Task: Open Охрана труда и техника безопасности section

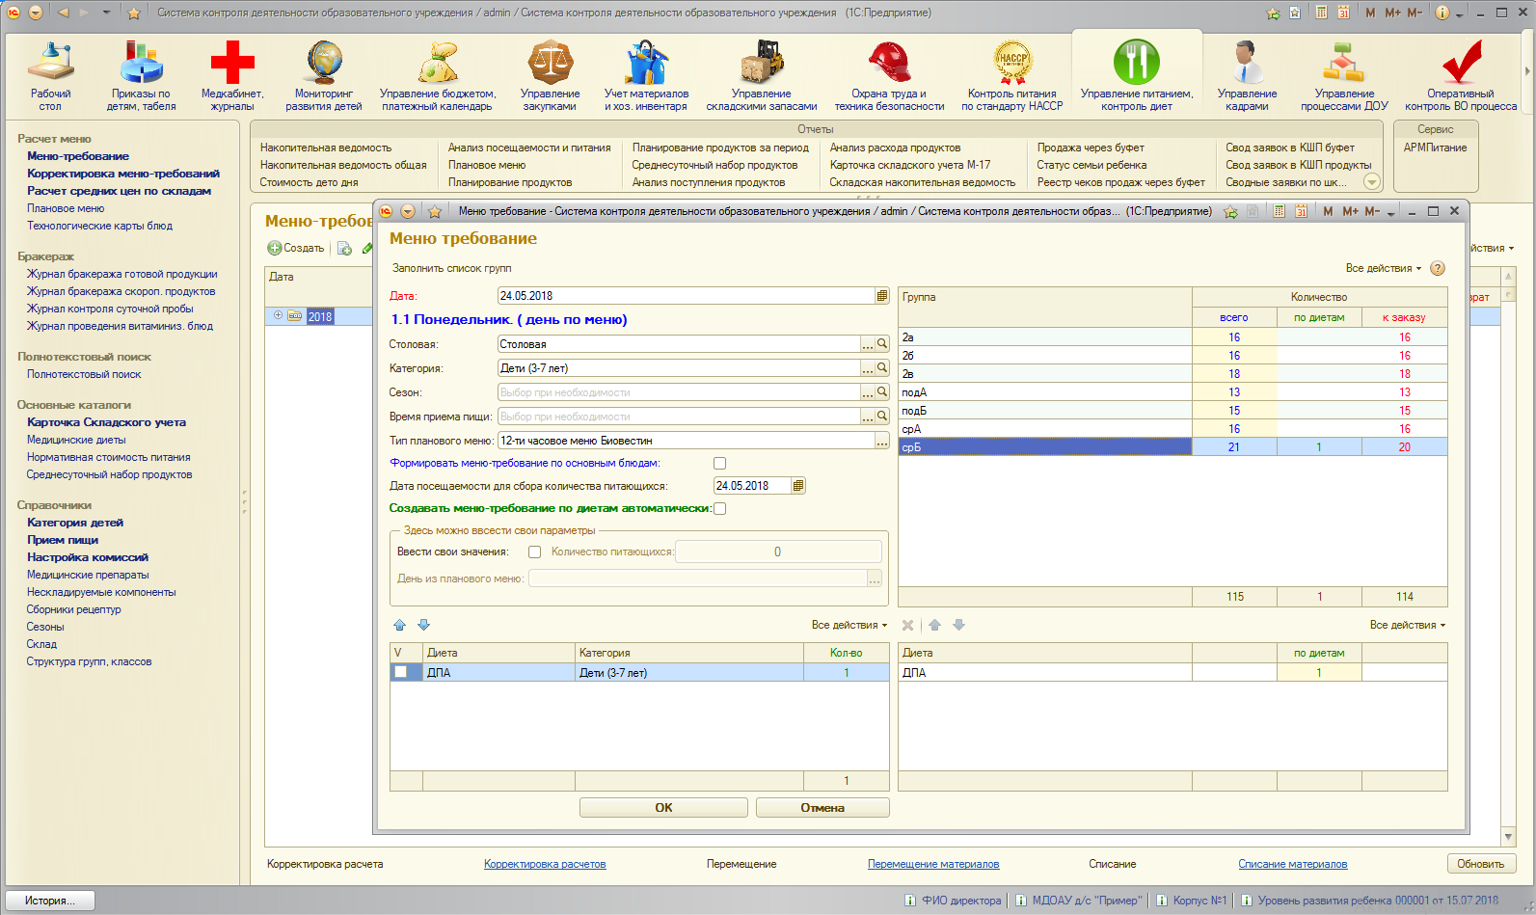Action: tap(889, 76)
